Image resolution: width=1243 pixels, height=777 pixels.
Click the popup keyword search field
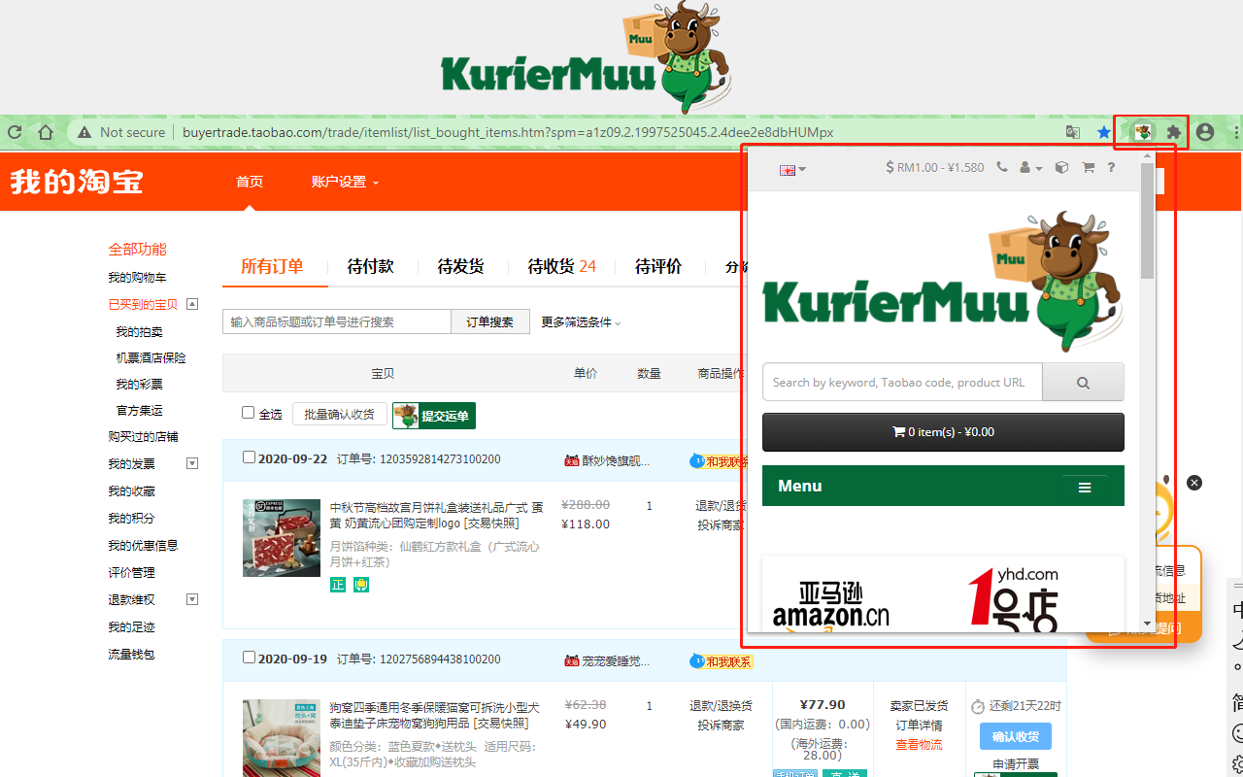(902, 382)
